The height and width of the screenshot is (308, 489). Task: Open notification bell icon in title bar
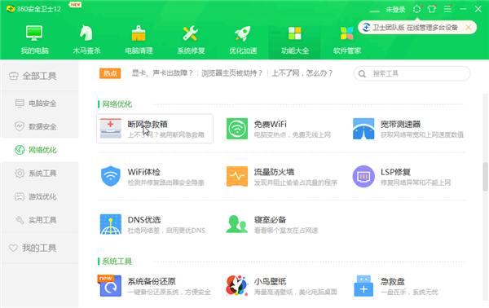(x=417, y=9)
